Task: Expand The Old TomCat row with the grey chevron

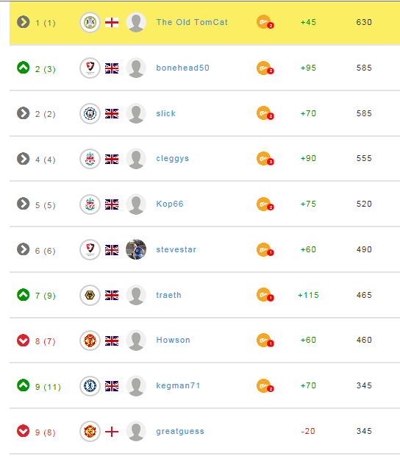Action: [x=24, y=22]
